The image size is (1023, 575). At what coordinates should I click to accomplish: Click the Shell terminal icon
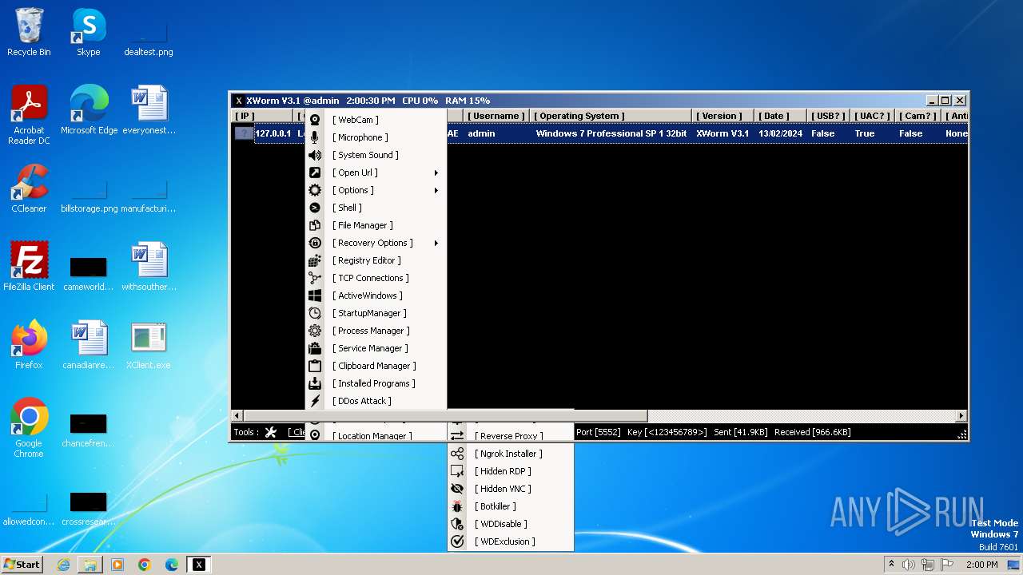(x=315, y=208)
